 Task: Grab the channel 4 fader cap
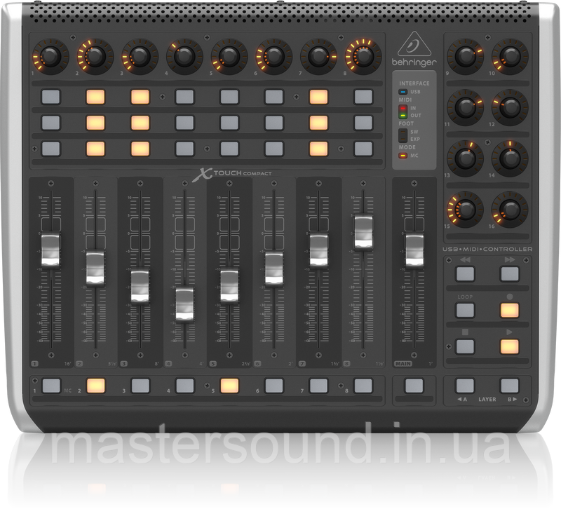coord(184,304)
